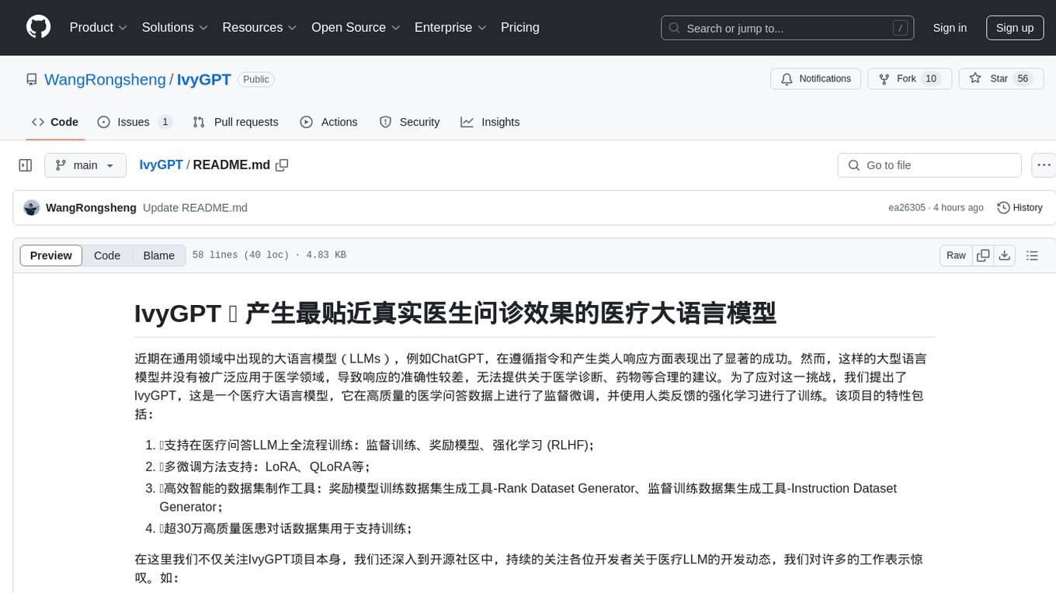The width and height of the screenshot is (1056, 593).
Task: Open the GitHub home logo
Action: coord(38,27)
